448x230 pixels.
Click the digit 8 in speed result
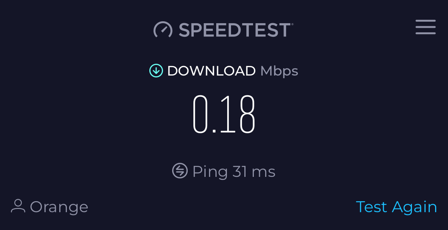[247, 114]
